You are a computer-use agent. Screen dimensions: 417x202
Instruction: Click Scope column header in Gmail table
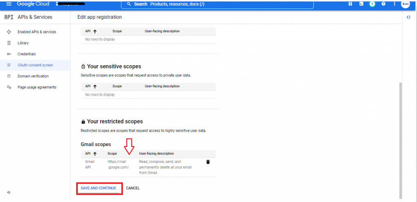tap(112, 154)
